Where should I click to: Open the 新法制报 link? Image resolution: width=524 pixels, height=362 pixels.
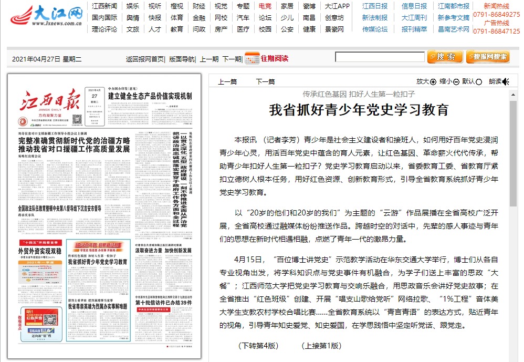(375, 18)
